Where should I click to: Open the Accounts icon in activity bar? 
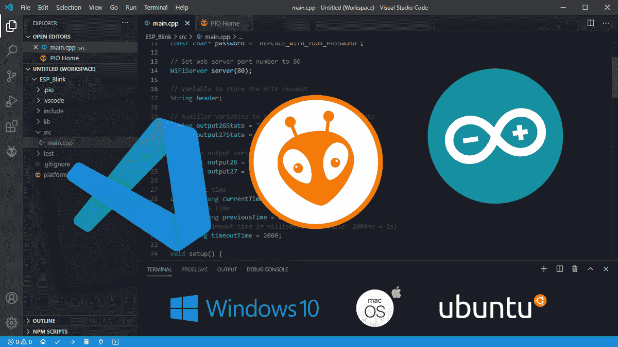[11, 298]
